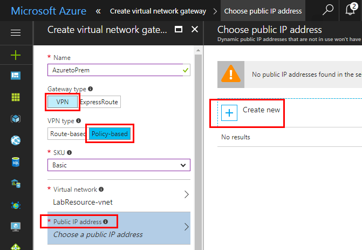
Task: Click the Virtual machines monitor icon
Action: pyautogui.click(x=16, y=226)
